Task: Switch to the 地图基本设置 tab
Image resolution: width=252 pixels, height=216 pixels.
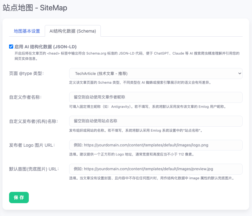Action: (x=27, y=31)
